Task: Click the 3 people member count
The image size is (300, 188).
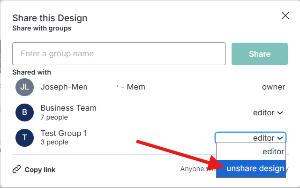Action: (54, 142)
